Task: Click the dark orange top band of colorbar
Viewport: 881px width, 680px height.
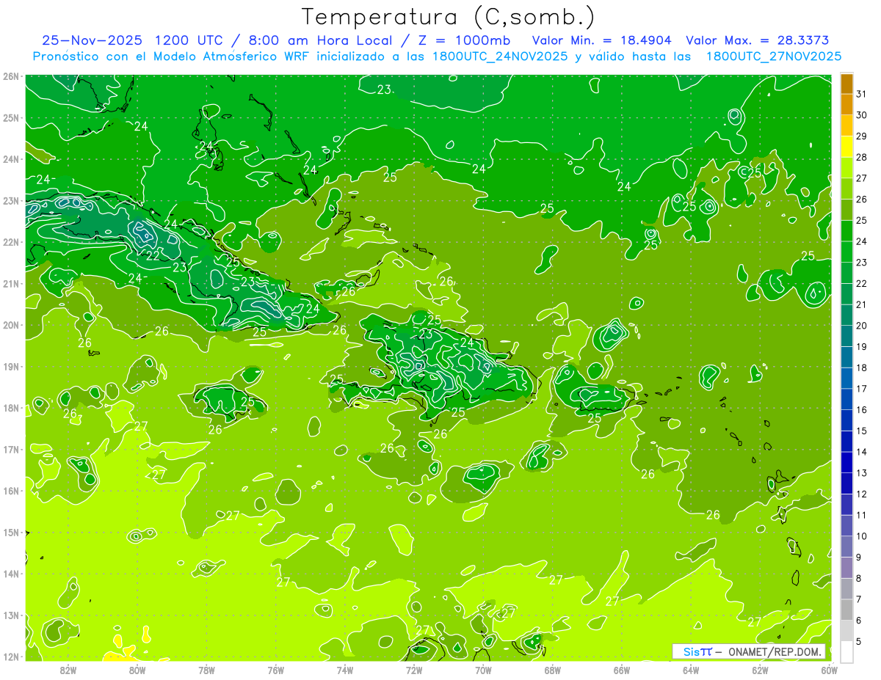Action: tap(846, 84)
